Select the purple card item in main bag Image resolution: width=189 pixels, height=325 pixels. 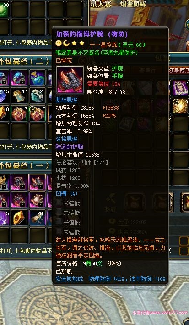(180, 88)
